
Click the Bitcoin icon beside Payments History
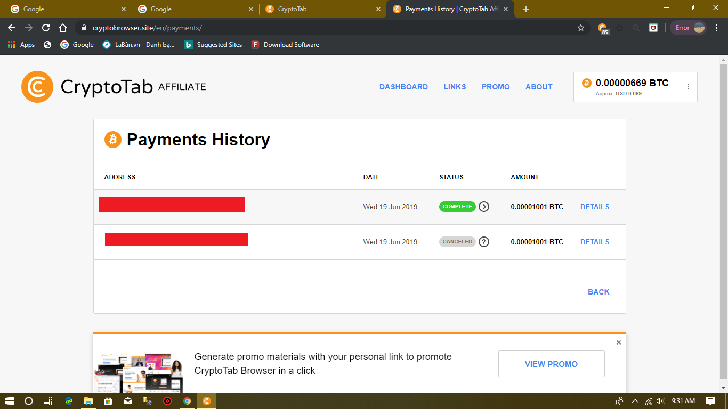pos(113,140)
